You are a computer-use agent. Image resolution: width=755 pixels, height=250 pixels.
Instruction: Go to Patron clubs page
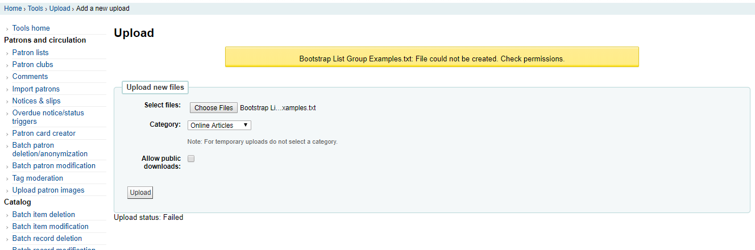32,65
